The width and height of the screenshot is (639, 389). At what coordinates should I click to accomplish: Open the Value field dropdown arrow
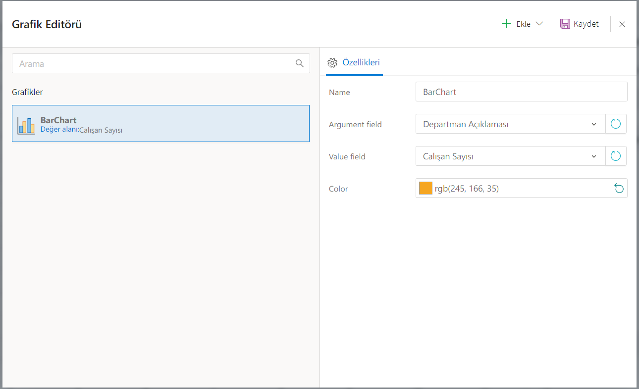[x=594, y=156]
